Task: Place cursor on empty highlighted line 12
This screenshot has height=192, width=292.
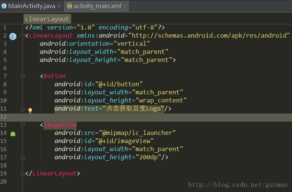Action: tap(147, 117)
